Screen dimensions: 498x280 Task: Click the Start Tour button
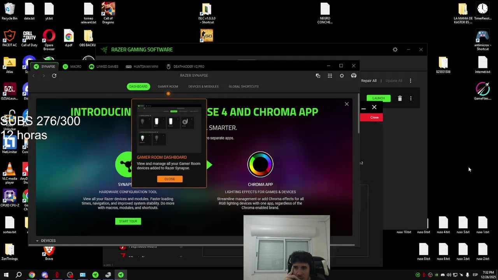pyautogui.click(x=128, y=221)
